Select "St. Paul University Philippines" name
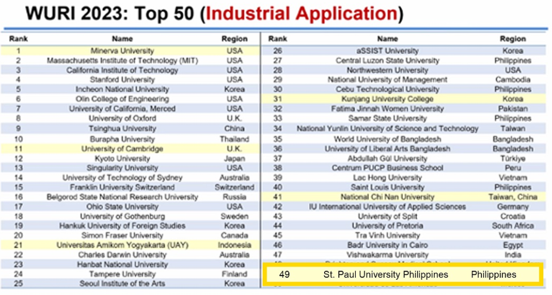The image size is (552, 295). coord(386,274)
